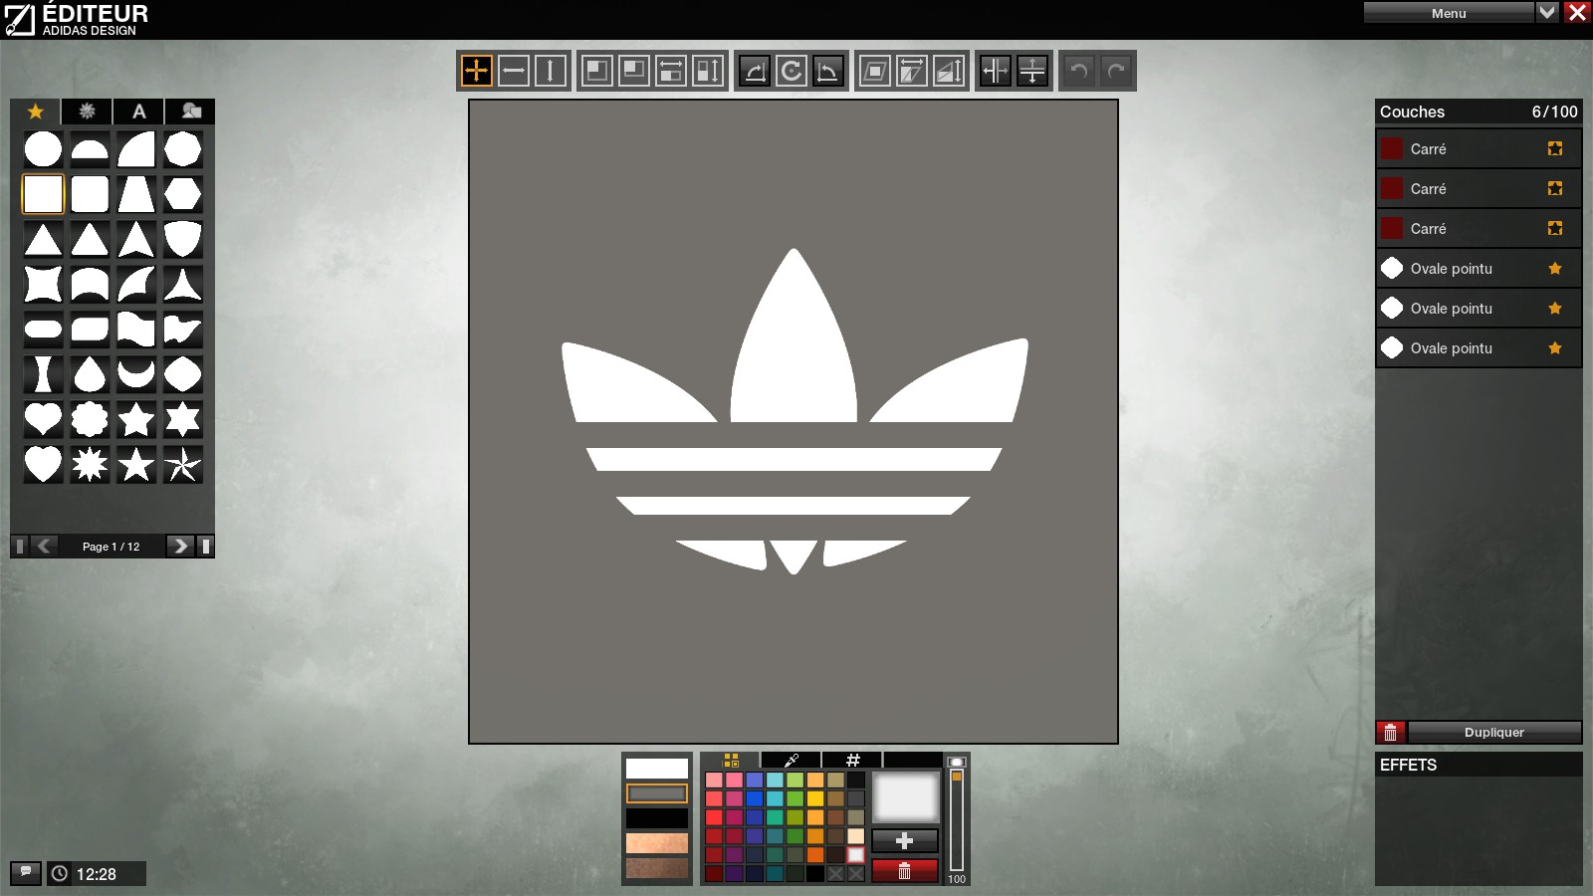
Task: Pick the bright yellow palette color
Action: tap(815, 798)
